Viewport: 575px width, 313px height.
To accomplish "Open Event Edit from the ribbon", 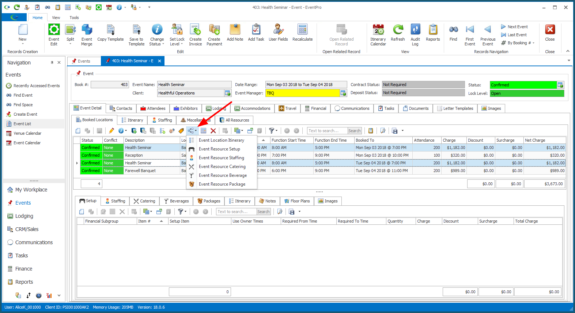I will [x=54, y=35].
